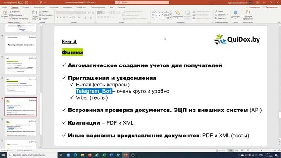The width and height of the screenshot is (281, 158).
Task: Switch to the Вставка ribbon tab
Action: 26,7
